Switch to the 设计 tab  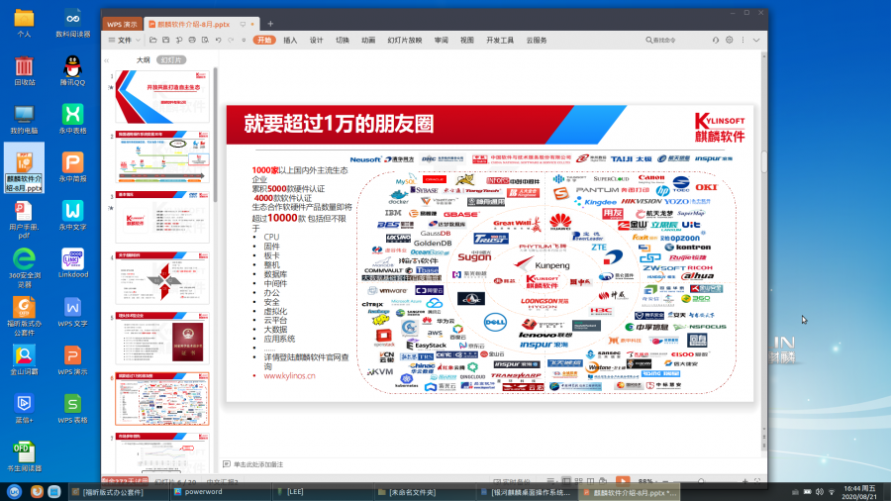point(317,41)
